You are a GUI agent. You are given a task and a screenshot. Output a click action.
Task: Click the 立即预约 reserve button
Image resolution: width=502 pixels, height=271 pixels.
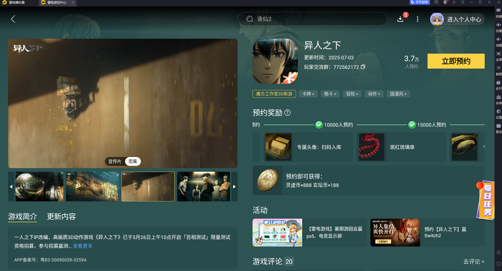tap(456, 61)
